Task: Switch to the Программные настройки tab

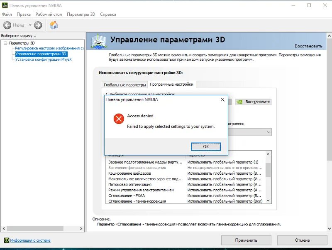Action: tap(171, 84)
